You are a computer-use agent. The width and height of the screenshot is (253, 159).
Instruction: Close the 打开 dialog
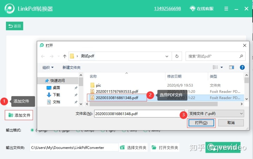[x=245, y=46]
